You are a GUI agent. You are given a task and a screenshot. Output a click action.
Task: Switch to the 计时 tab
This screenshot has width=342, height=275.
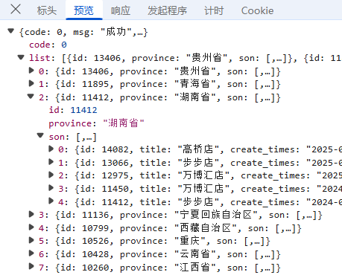click(214, 10)
